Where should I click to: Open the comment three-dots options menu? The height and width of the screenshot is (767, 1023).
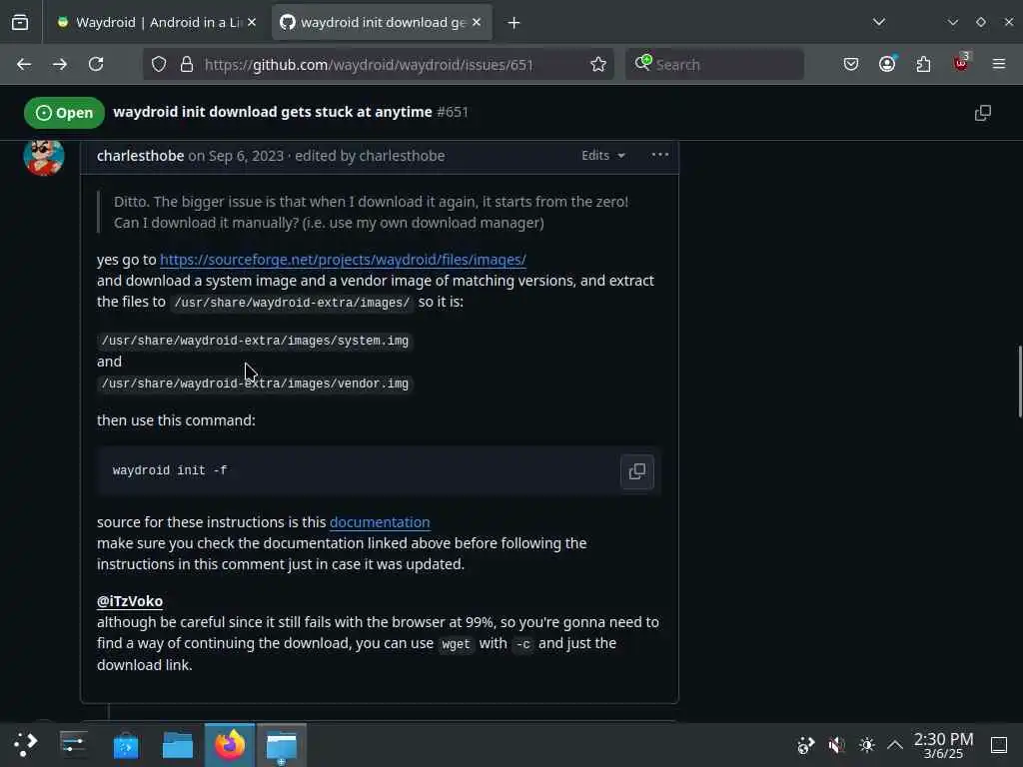click(660, 155)
